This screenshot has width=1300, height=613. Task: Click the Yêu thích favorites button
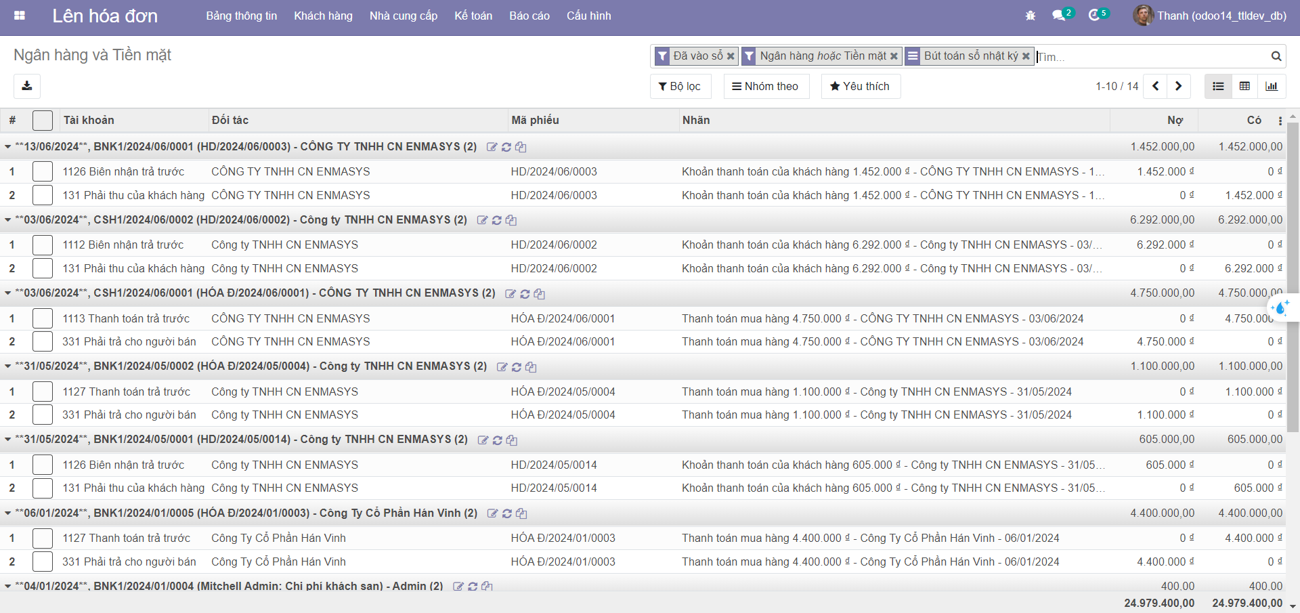(860, 86)
